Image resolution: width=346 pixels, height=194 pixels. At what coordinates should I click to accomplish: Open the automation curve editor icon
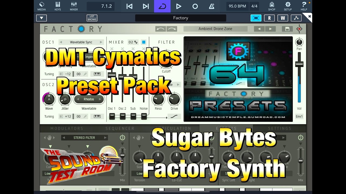296,18
